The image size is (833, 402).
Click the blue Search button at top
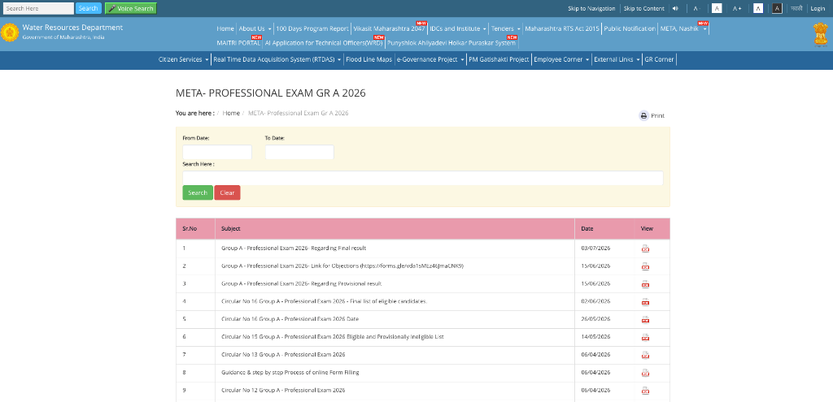click(x=88, y=8)
